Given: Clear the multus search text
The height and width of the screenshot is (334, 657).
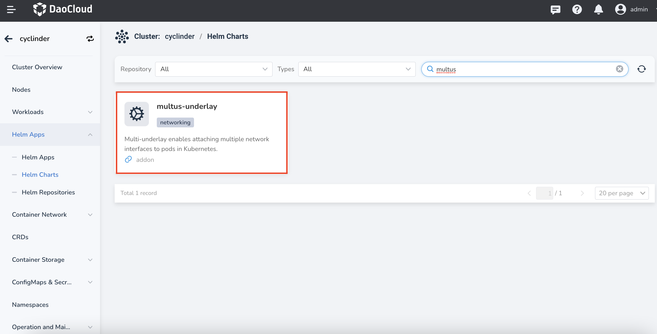Looking at the screenshot, I should point(620,69).
